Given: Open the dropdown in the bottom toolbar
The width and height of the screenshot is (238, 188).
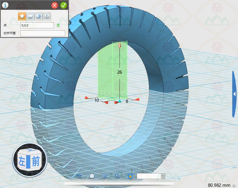Looking at the screenshot, I should click(x=163, y=176).
